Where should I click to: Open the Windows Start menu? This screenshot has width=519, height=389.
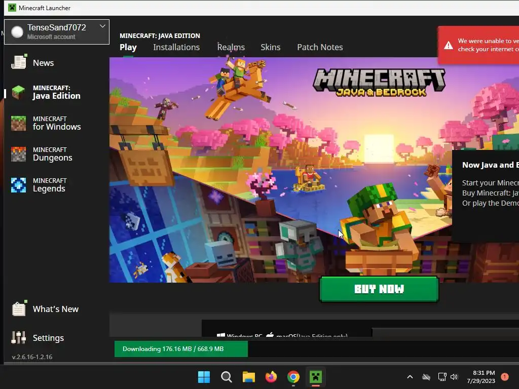tap(204, 377)
